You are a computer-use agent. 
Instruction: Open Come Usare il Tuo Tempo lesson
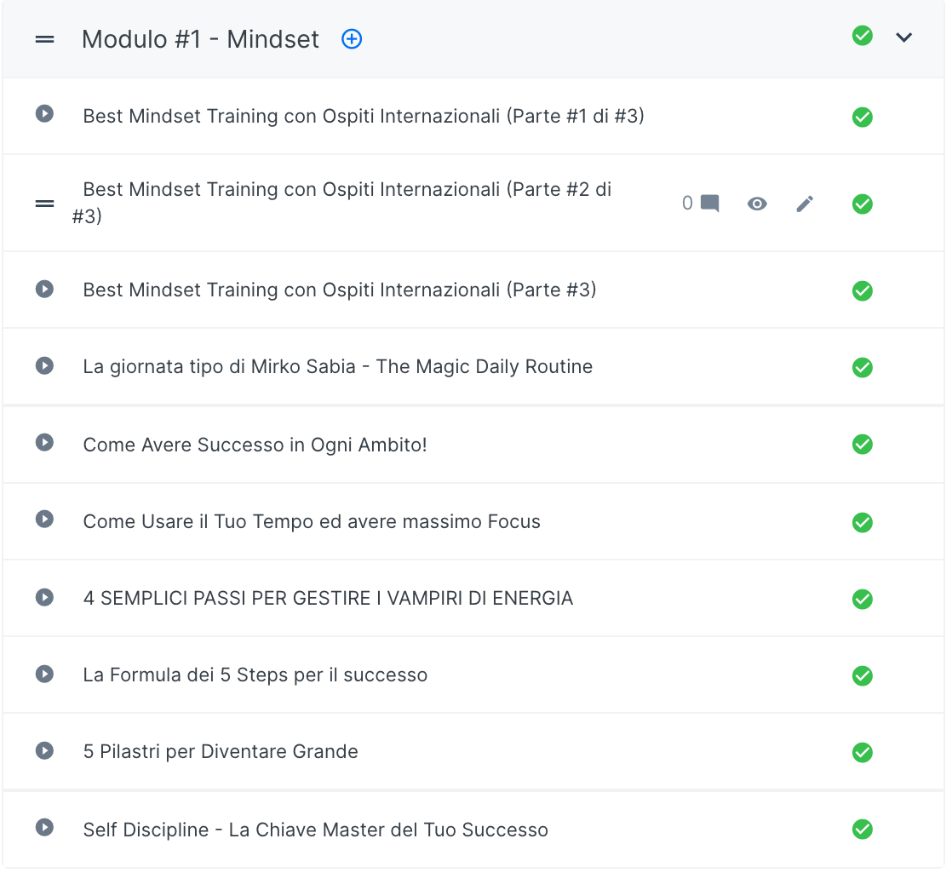(x=312, y=522)
